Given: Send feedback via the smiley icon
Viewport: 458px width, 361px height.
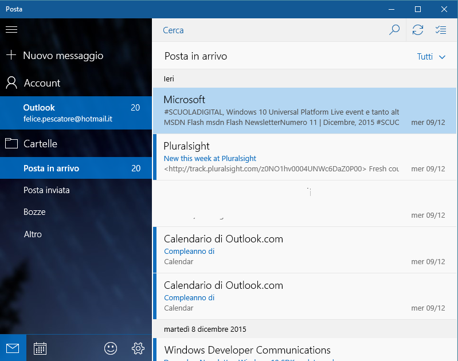Looking at the screenshot, I should click(x=111, y=348).
